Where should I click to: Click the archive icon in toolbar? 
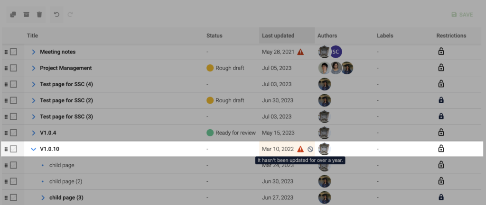(26, 15)
